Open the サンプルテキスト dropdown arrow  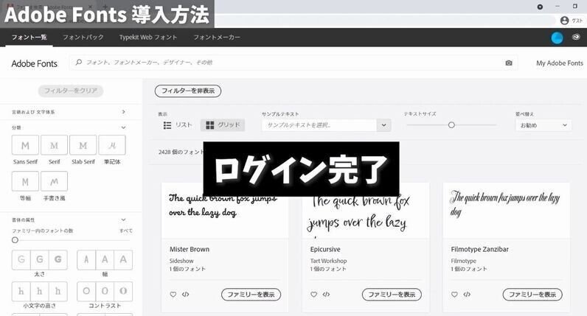tap(383, 125)
